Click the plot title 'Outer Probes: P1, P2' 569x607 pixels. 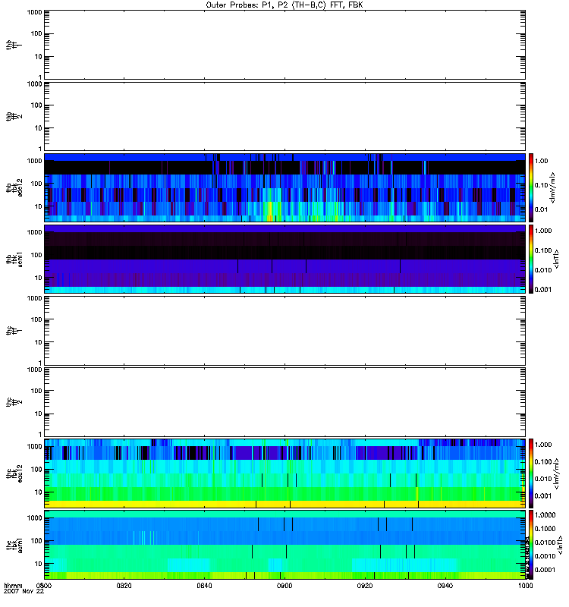pyautogui.click(x=284, y=4)
